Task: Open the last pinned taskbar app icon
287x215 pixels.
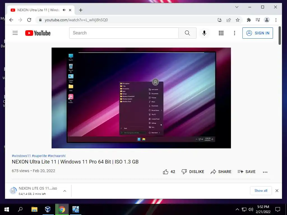Action: (x=75, y=209)
